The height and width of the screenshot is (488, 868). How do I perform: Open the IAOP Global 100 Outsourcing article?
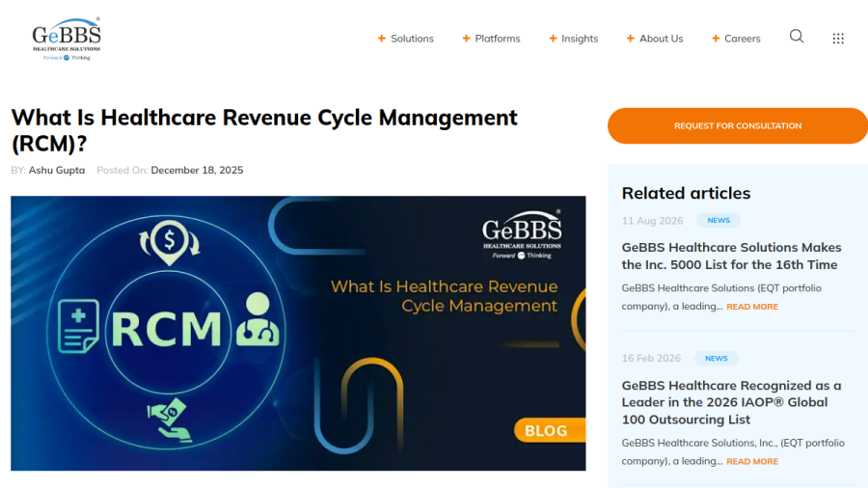tap(731, 402)
